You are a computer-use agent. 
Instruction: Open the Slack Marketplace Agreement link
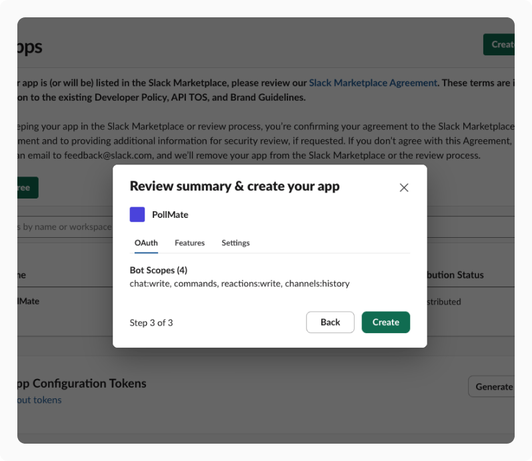click(x=373, y=83)
